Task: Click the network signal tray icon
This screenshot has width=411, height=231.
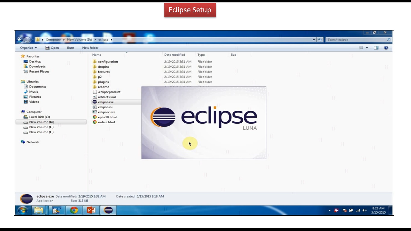Action: 358,211
